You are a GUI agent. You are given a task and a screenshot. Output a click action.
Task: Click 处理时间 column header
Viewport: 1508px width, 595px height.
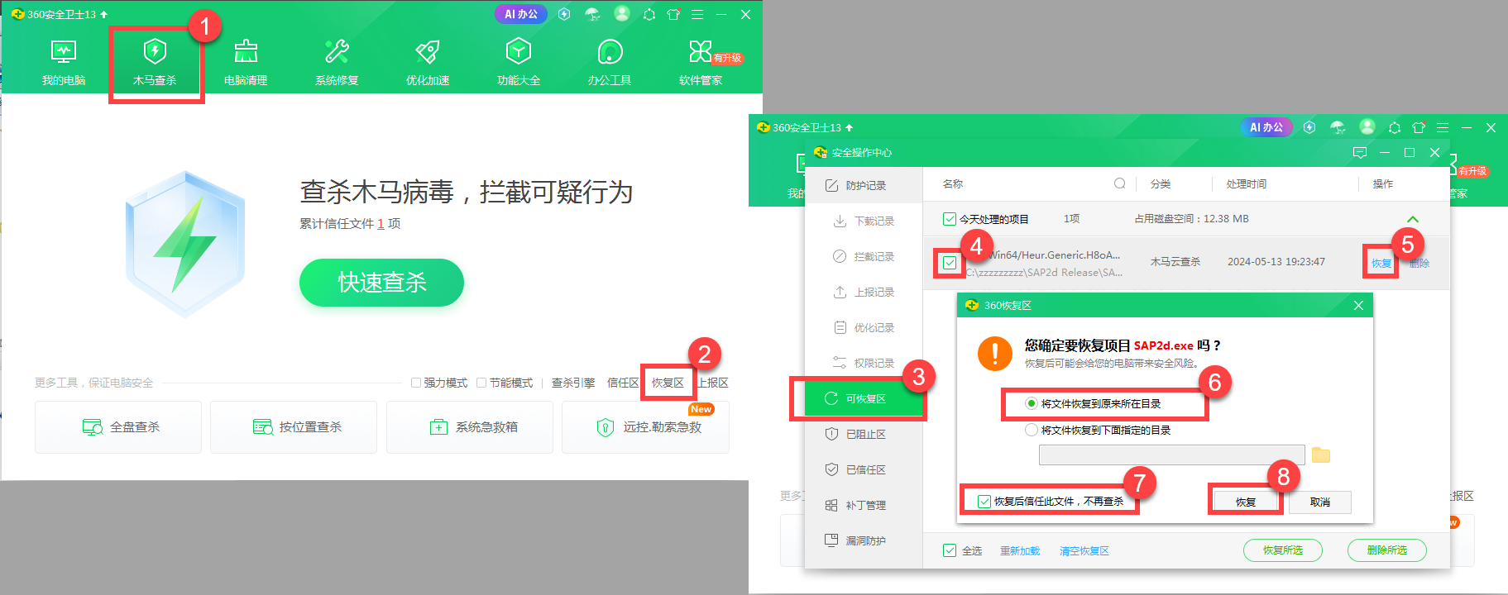[x=1247, y=183]
